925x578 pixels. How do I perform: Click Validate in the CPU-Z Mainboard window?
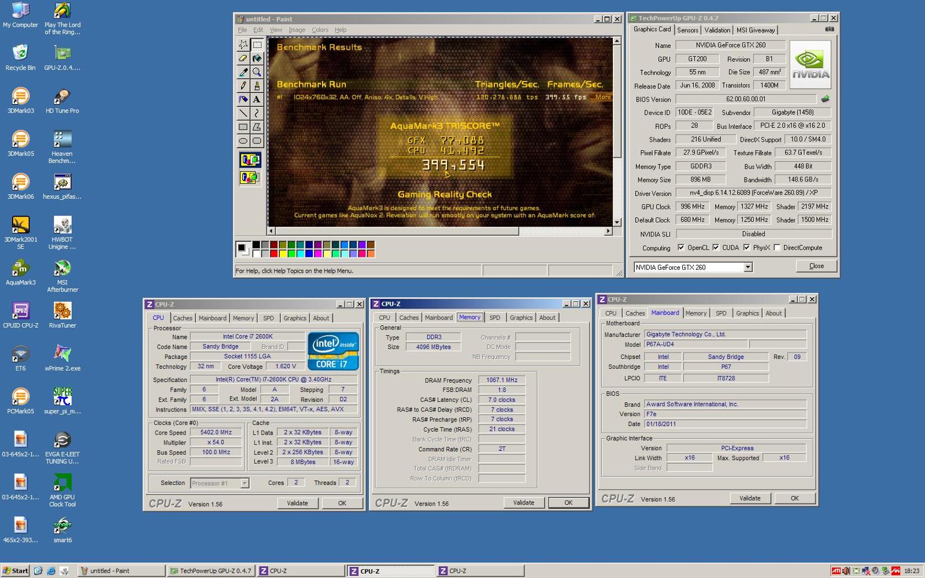750,498
